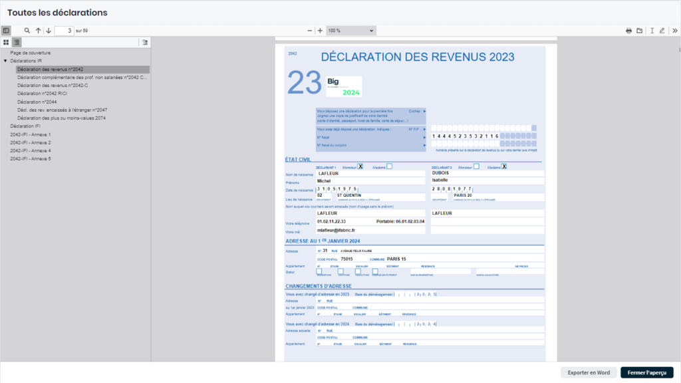Select 2042-IFI - Annexe 1 outline entry
The height and width of the screenshot is (383, 681).
tap(31, 134)
